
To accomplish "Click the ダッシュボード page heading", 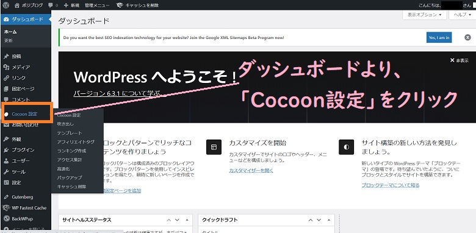I will [x=84, y=21].
